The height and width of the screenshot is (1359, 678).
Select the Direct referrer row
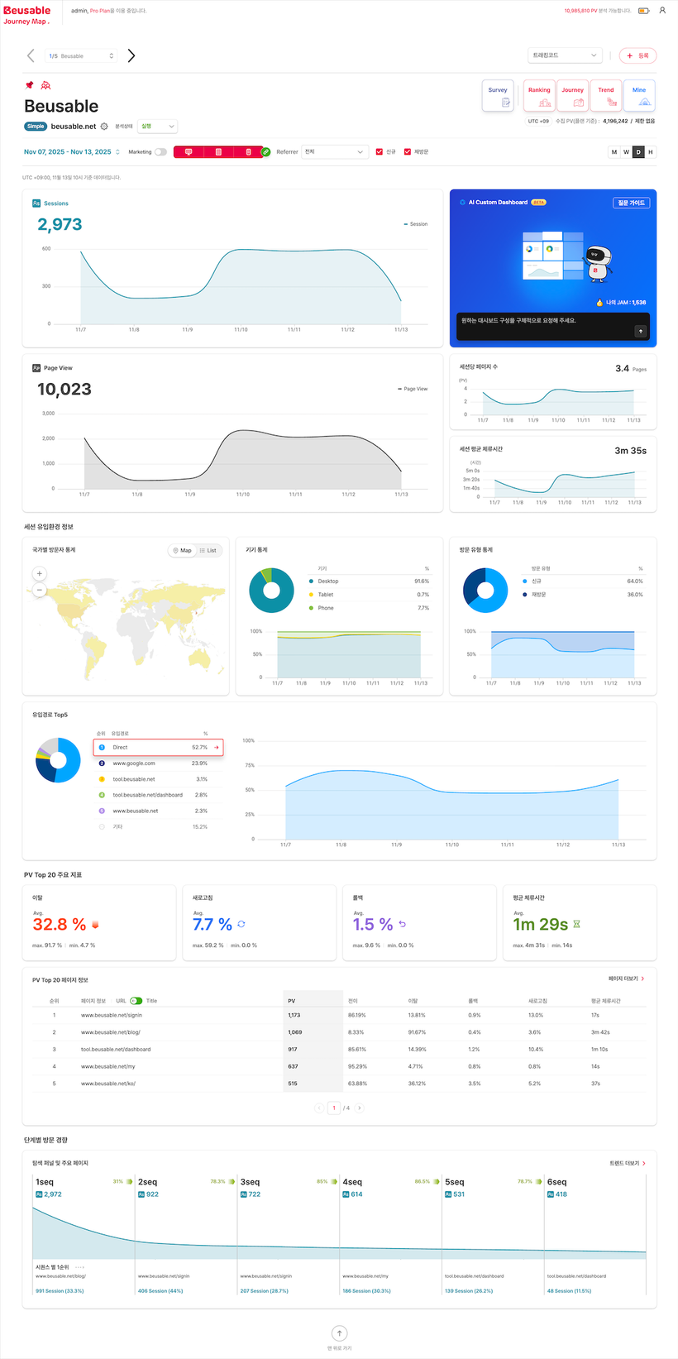[x=158, y=747]
